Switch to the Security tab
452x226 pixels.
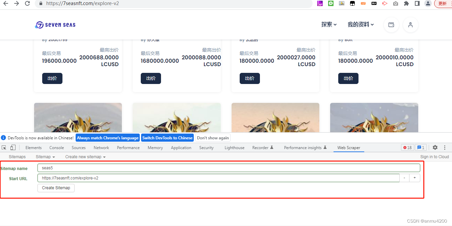tap(206, 148)
